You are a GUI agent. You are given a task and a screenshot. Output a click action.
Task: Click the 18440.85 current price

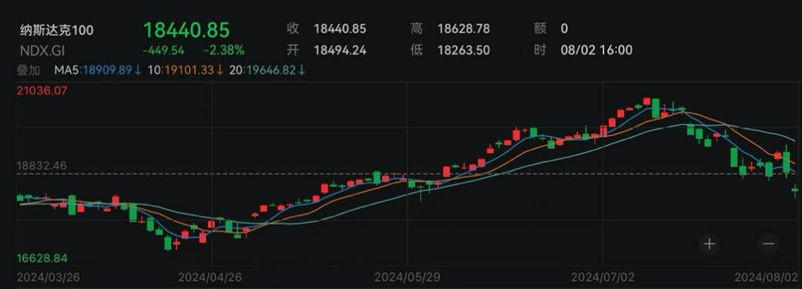[x=186, y=29]
